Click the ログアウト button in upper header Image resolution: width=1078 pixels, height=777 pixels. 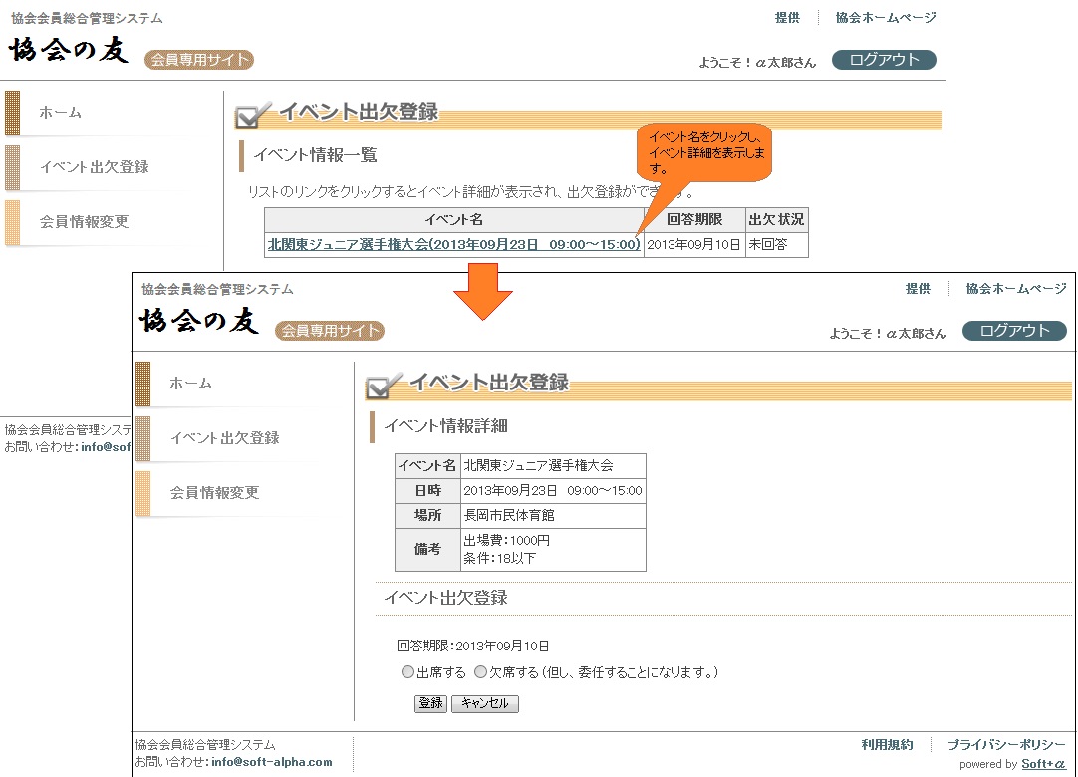884,60
